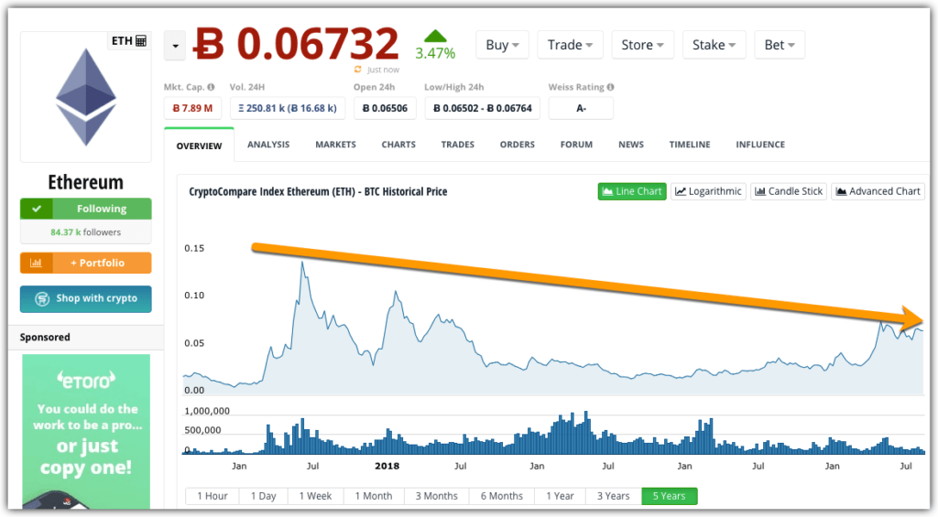
Task: Show Weiss Rating info icon
Action: (610, 87)
